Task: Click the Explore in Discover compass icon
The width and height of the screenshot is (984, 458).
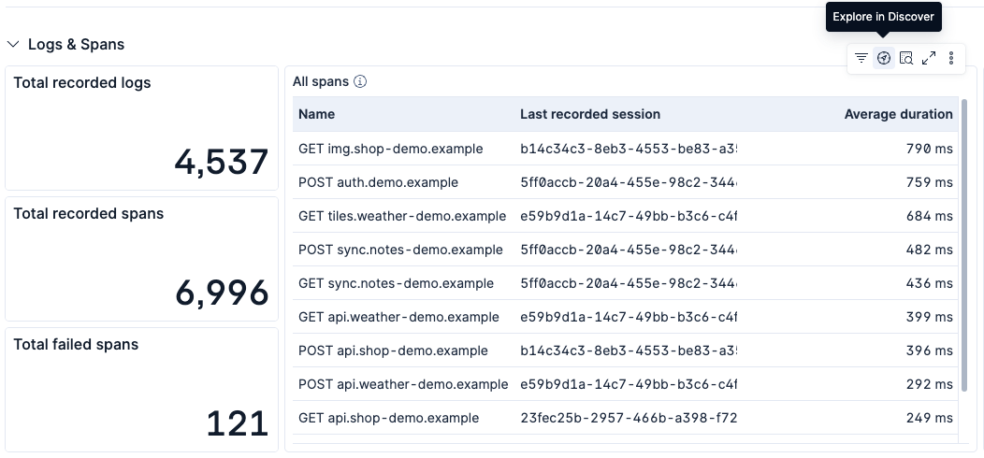Action: [884, 58]
